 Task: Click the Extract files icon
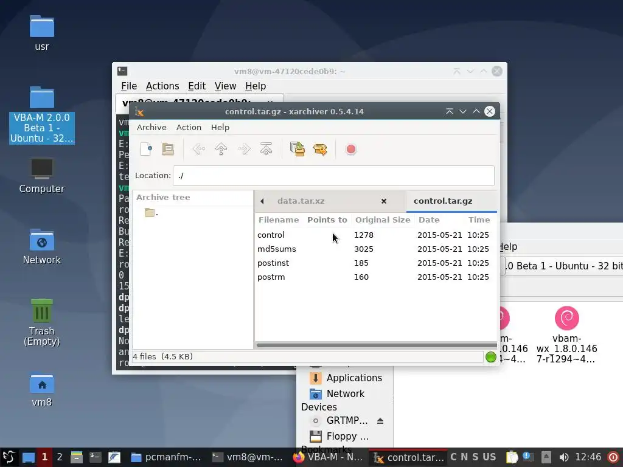coord(320,150)
